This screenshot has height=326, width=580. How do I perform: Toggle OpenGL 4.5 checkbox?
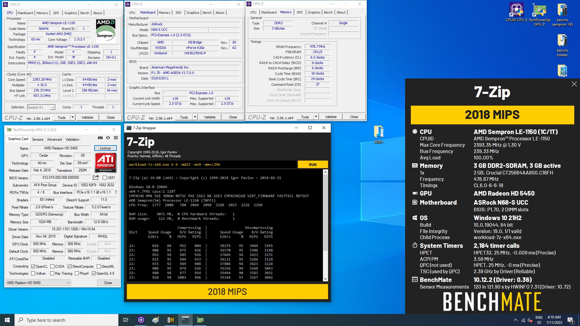point(94,273)
